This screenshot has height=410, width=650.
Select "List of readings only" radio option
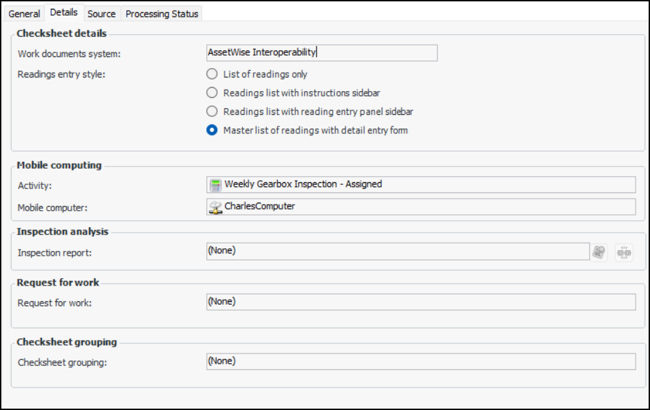tap(212, 74)
